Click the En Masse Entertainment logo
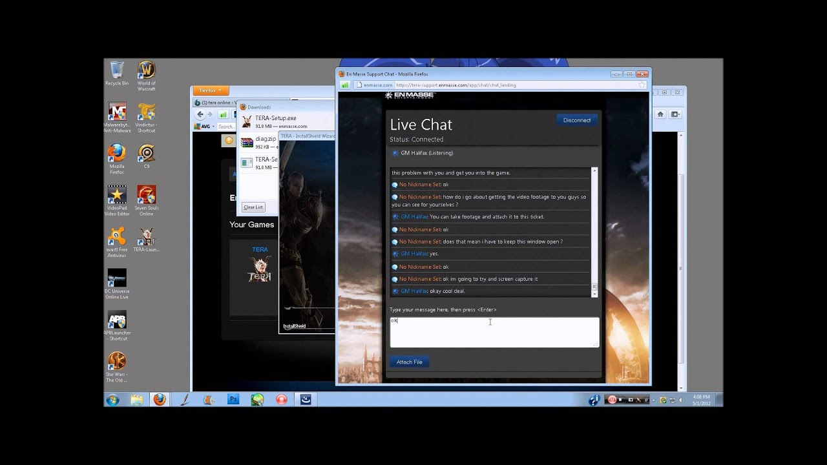 [x=410, y=95]
